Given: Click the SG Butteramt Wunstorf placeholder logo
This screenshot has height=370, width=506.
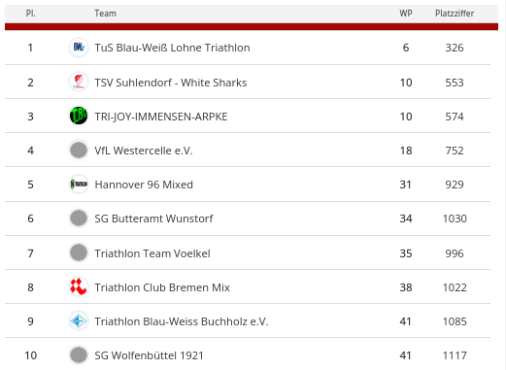Looking at the screenshot, I should click(79, 218).
